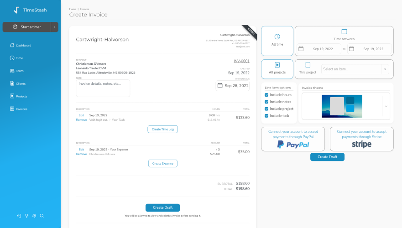The width and height of the screenshot is (402, 228).
Task: Click invoice number INV-0001
Action: [x=241, y=61]
